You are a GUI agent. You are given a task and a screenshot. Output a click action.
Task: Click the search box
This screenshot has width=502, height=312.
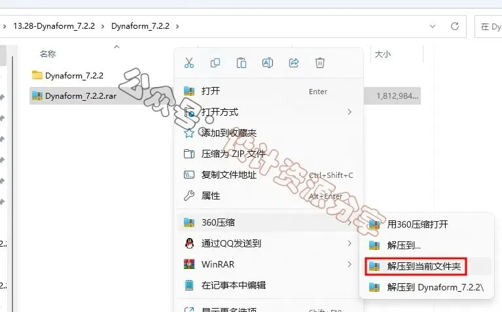coord(488,27)
